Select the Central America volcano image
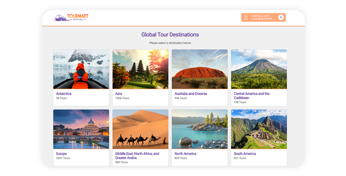This screenshot has width=346, height=176. pyautogui.click(x=259, y=69)
